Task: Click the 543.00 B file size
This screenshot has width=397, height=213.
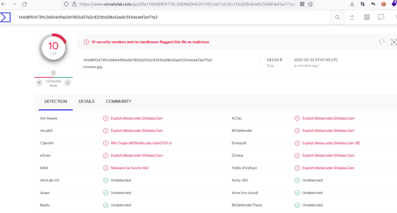Action: click(x=274, y=60)
